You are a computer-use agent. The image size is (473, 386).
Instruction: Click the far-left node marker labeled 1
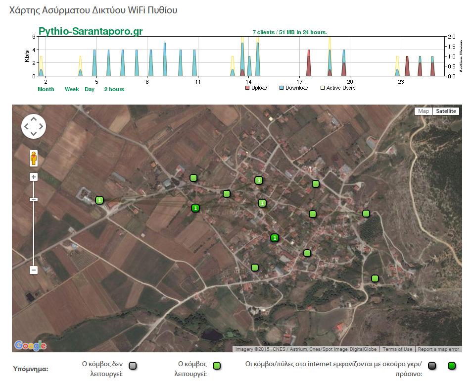pos(99,200)
